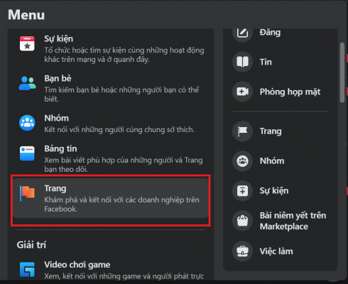Click the blue Nhóm group icon

(27, 123)
